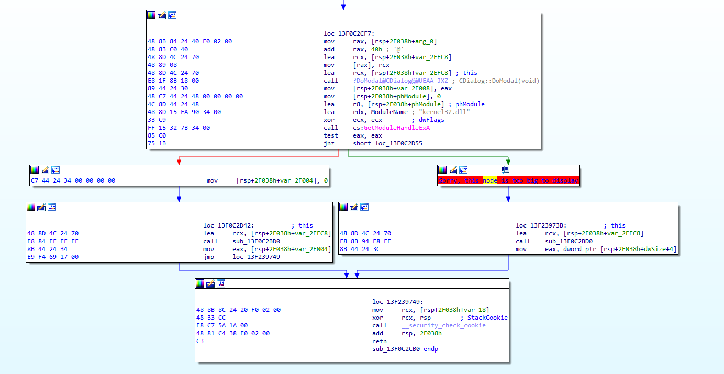The height and width of the screenshot is (374, 724).
Task: Click third header icon on var_2F004 mov block
Action: 55,170
